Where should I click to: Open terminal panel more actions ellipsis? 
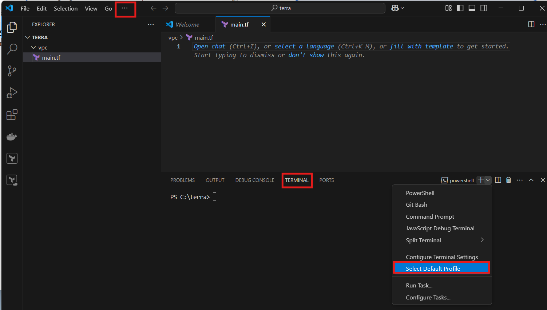(x=520, y=180)
